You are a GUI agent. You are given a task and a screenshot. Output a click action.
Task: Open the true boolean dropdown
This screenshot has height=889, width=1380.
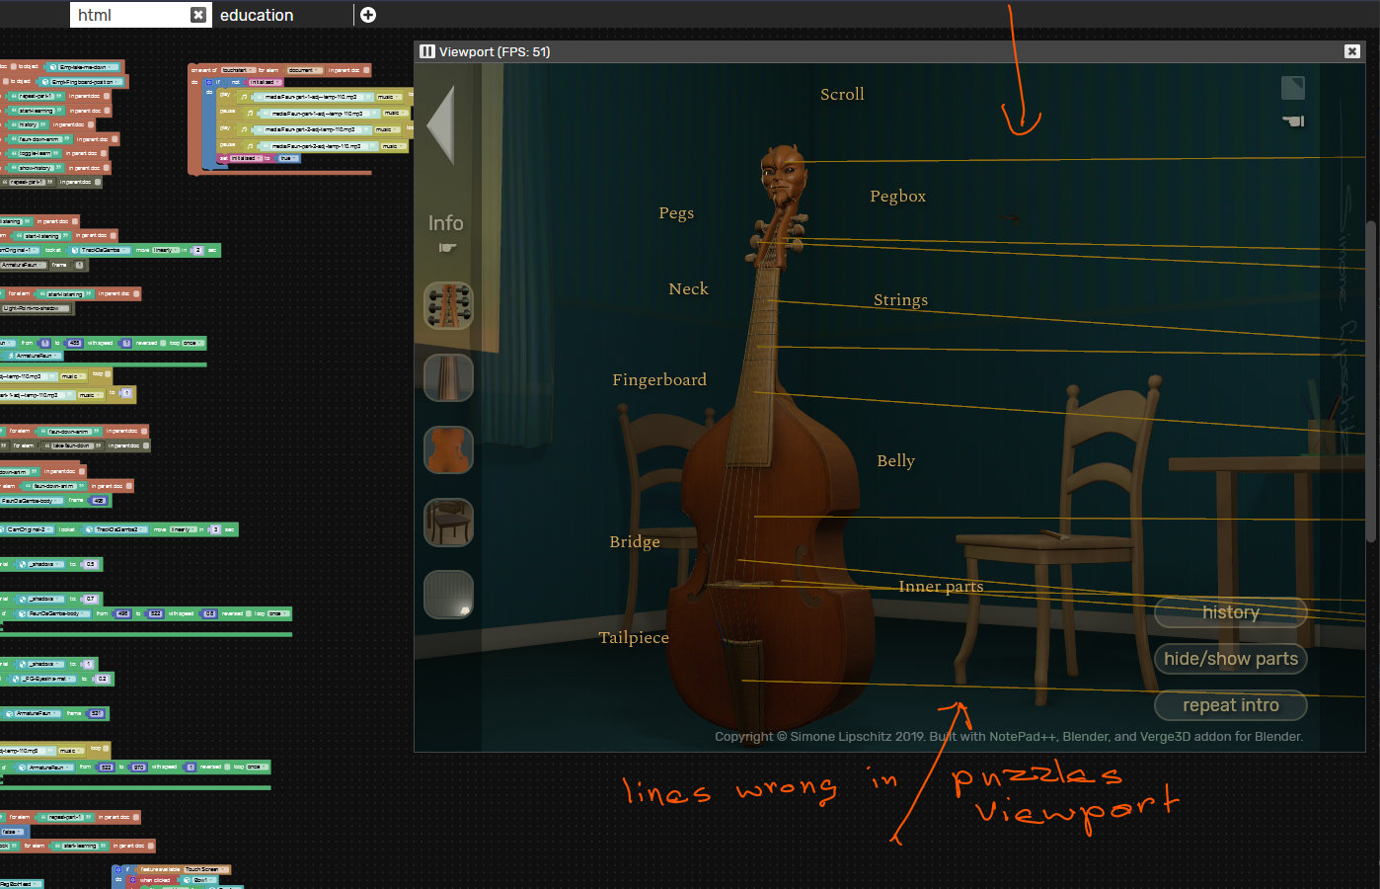288,158
